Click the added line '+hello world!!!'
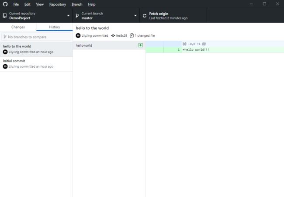Image resolution: width=284 pixels, height=197 pixels. coord(196,50)
